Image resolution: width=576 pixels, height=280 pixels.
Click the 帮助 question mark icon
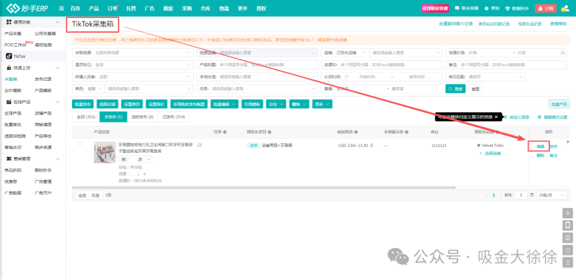point(486,8)
